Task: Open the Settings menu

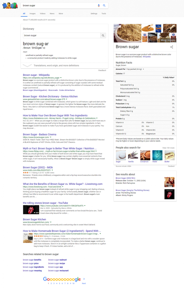Action: [94, 13]
